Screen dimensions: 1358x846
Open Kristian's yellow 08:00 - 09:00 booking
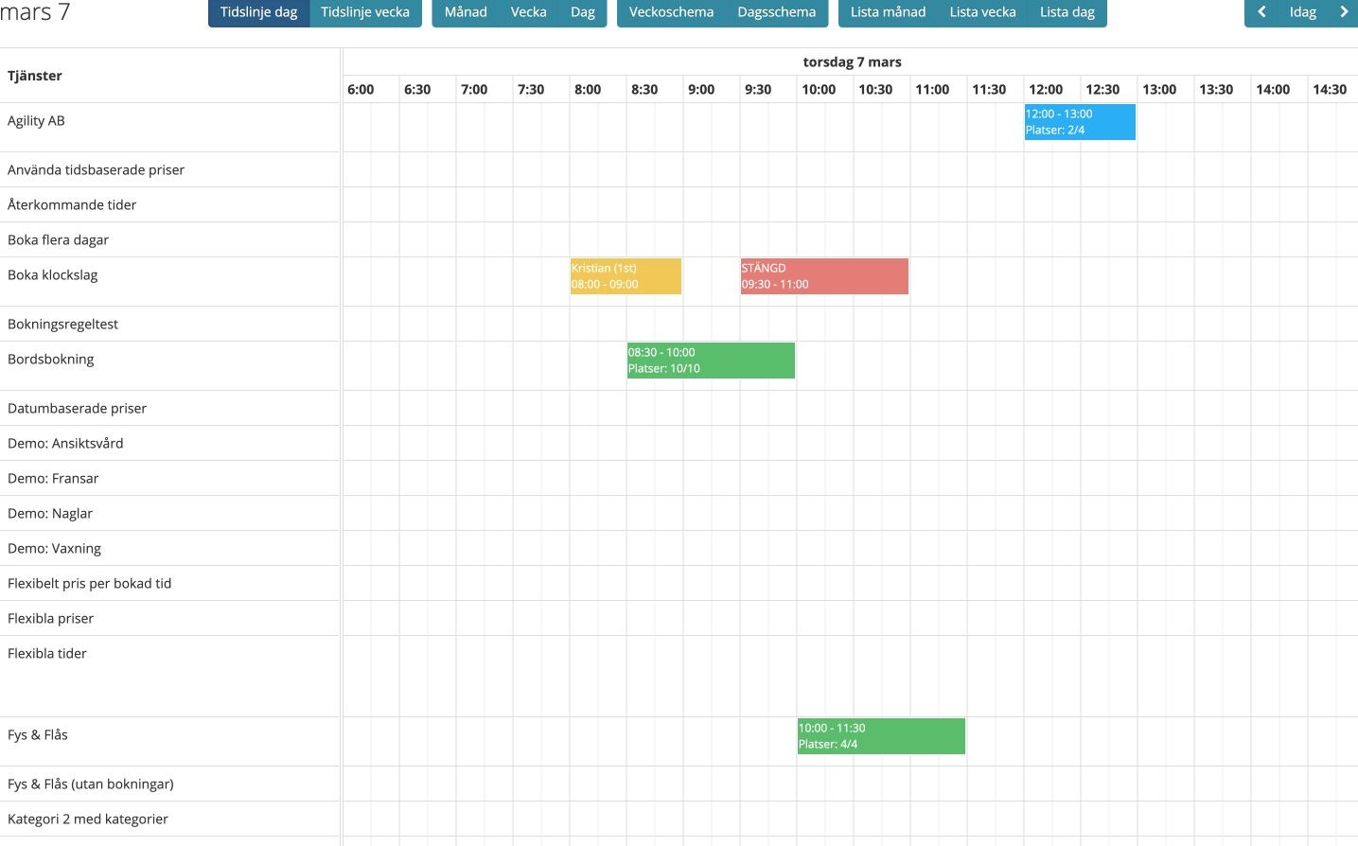point(626,276)
